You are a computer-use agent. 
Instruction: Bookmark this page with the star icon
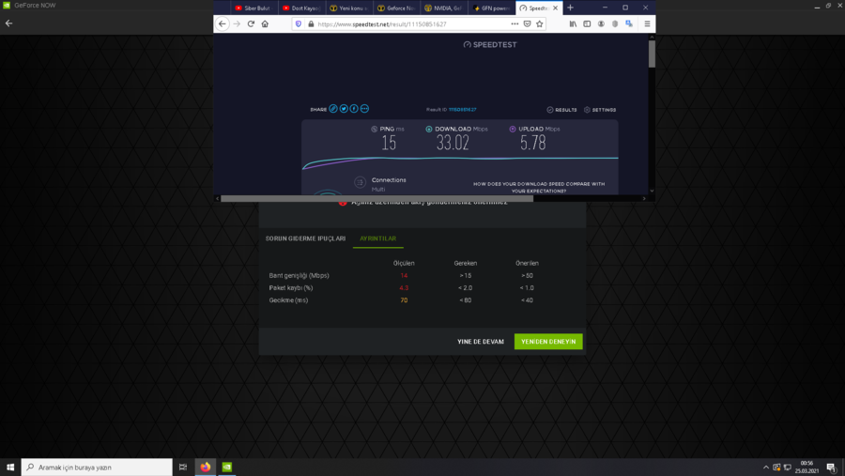(x=540, y=23)
